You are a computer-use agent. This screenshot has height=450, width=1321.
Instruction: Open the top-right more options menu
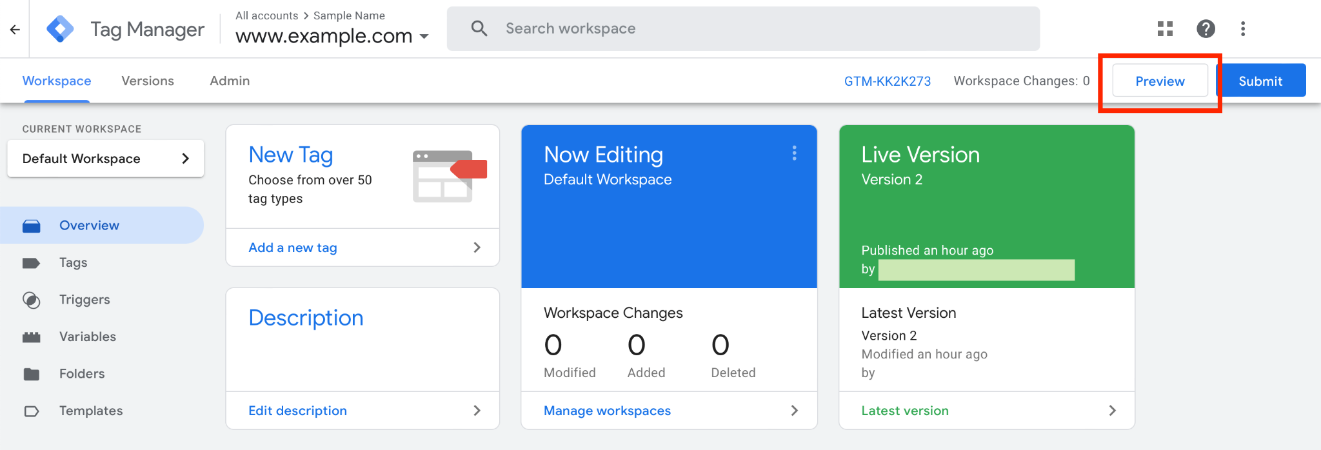[x=1243, y=28]
